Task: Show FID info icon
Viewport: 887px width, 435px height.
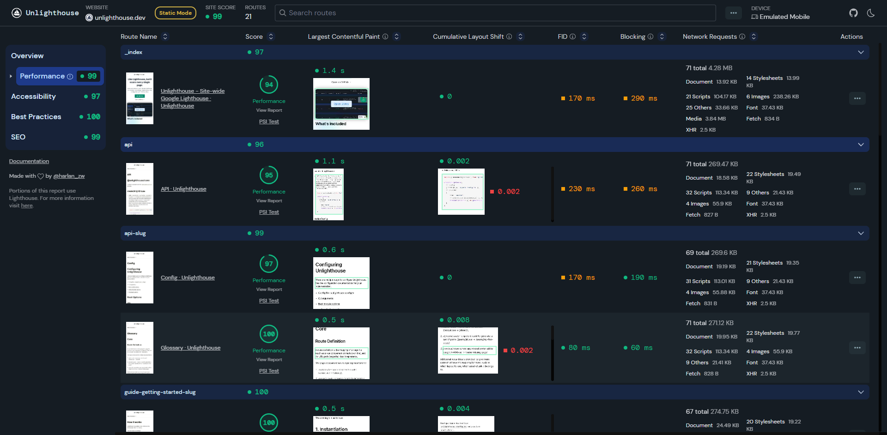Action: (572, 36)
